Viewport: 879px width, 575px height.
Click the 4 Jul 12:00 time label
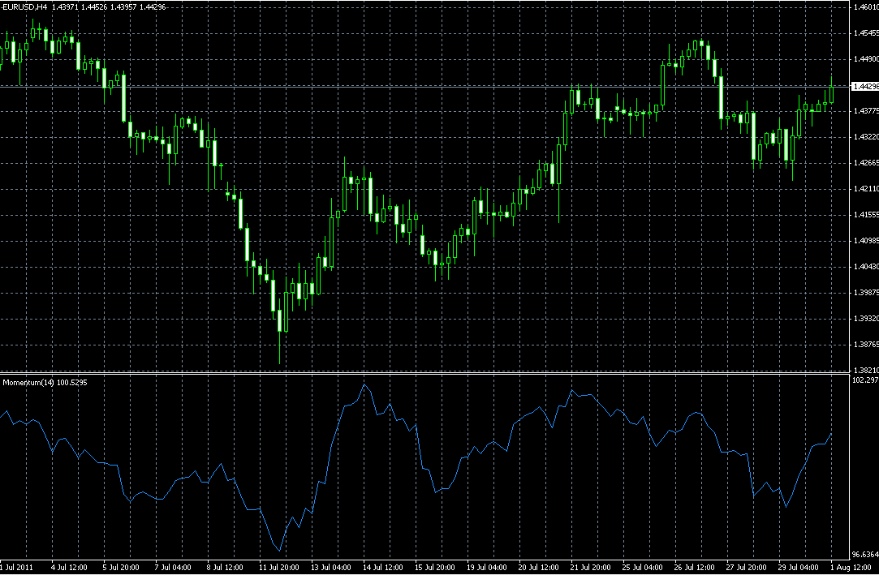tap(70, 567)
